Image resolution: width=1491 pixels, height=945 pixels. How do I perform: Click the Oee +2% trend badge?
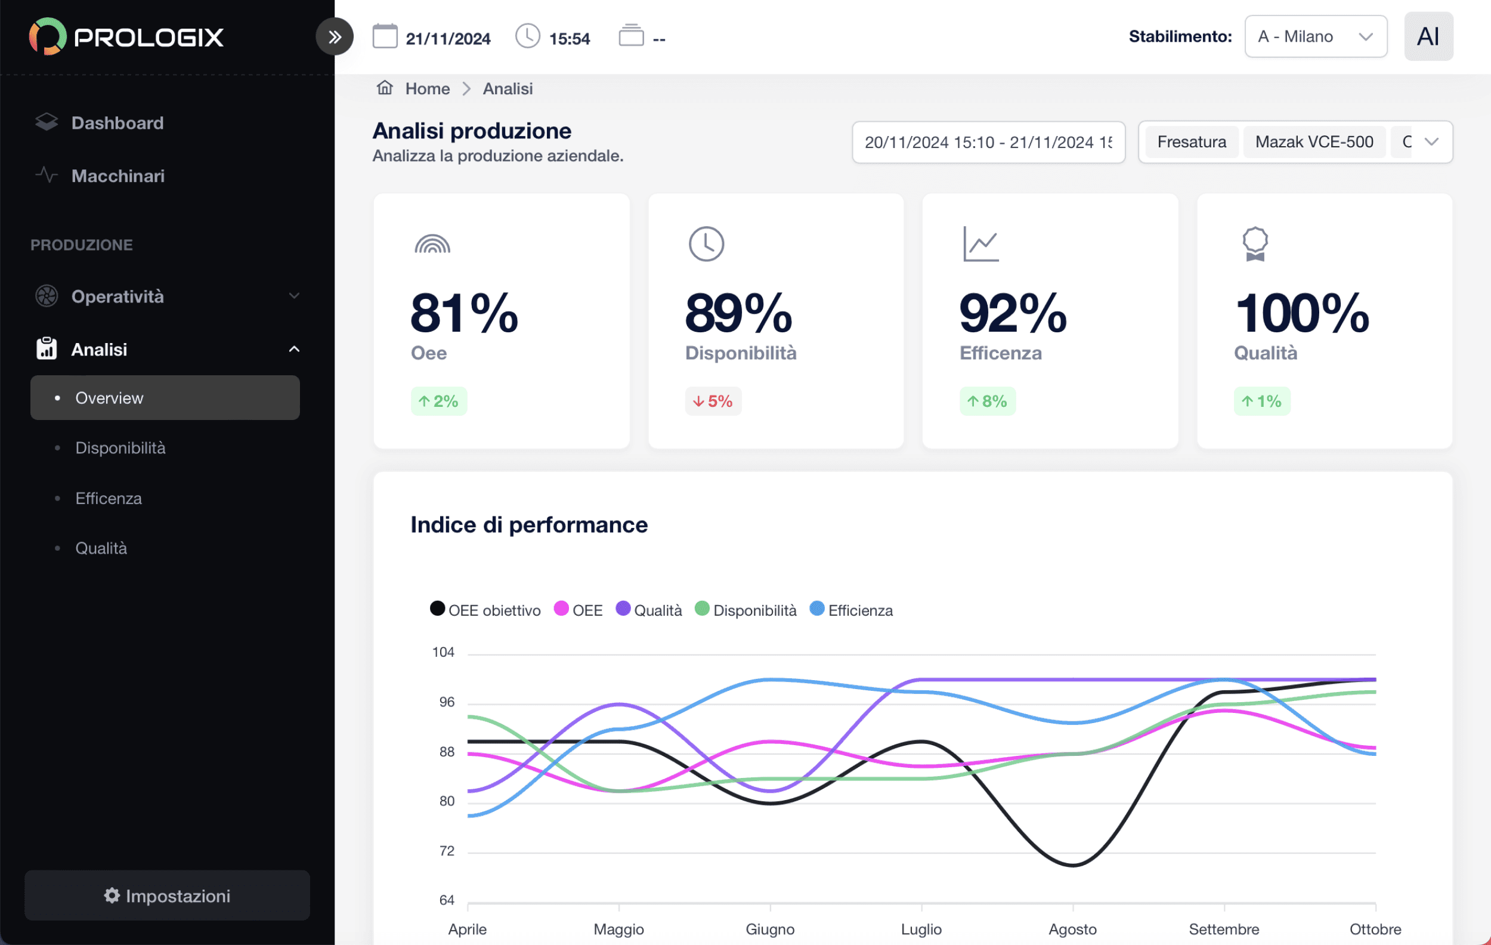click(438, 402)
